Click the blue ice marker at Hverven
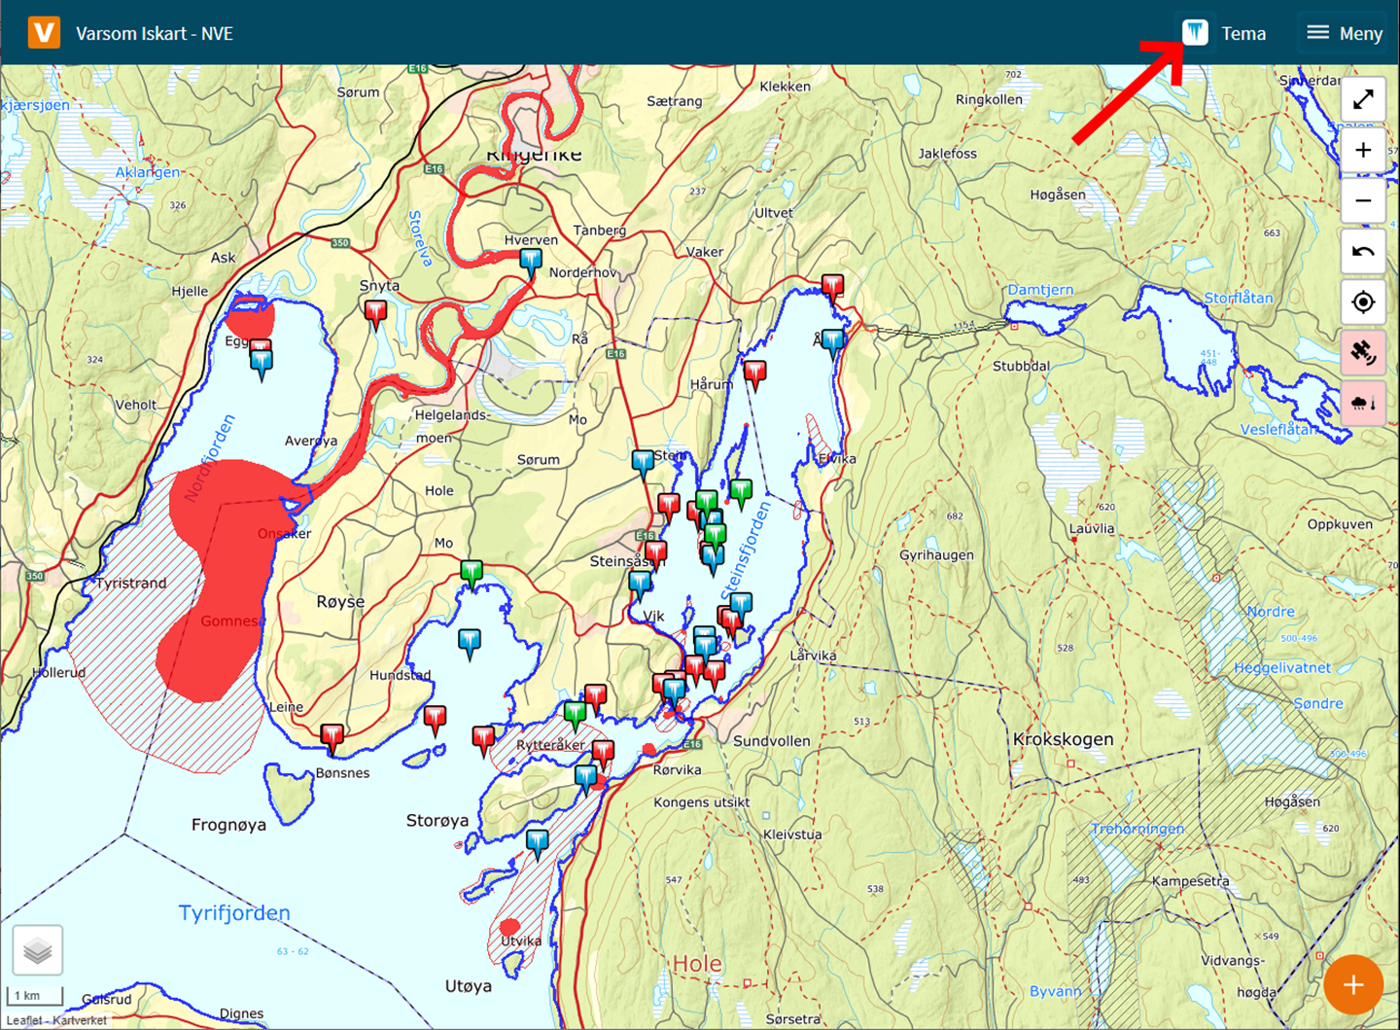 531,261
